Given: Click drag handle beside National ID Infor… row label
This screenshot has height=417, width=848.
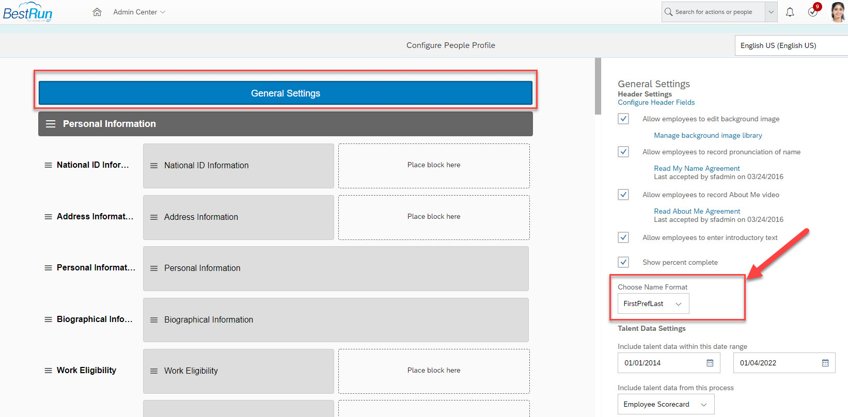Looking at the screenshot, I should [48, 165].
